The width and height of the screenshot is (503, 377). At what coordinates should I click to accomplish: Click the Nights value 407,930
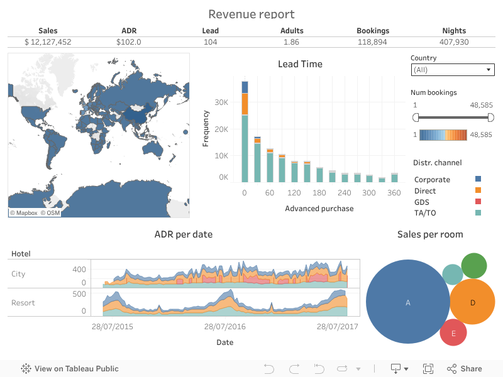click(454, 42)
